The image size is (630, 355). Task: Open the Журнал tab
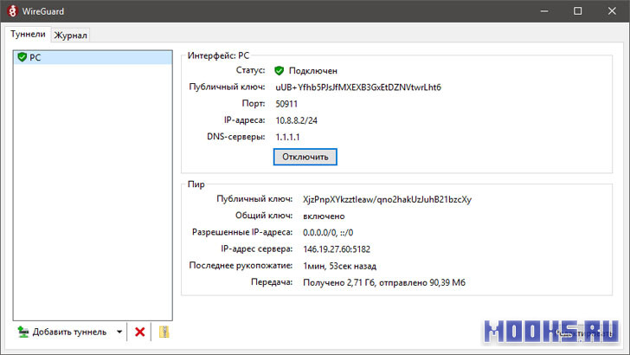click(70, 35)
